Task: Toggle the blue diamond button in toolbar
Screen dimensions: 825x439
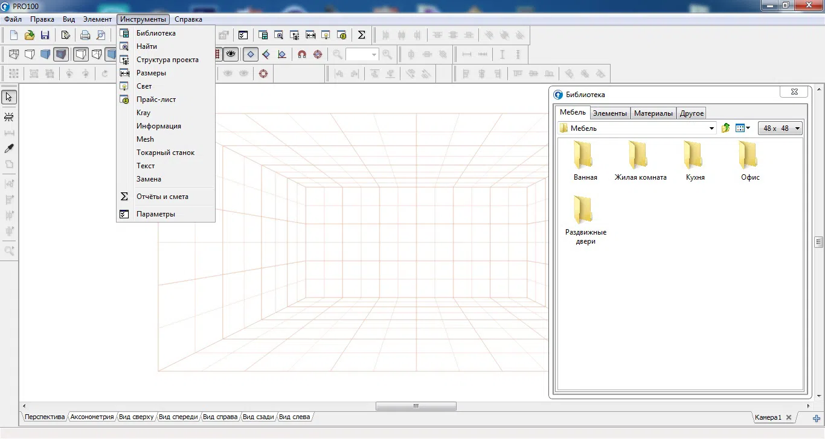Action: point(251,54)
